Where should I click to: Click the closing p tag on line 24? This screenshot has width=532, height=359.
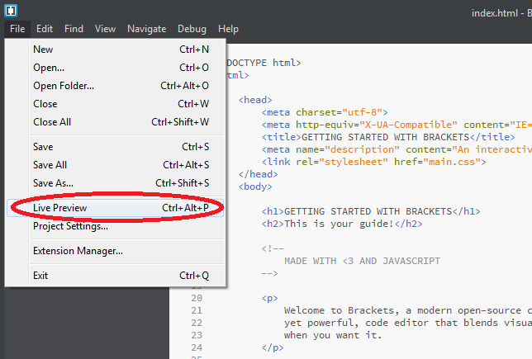273,347
